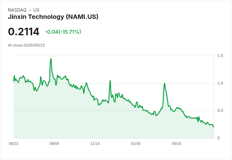
Task: Click the highest price peak near 09/04
Action: [51, 59]
